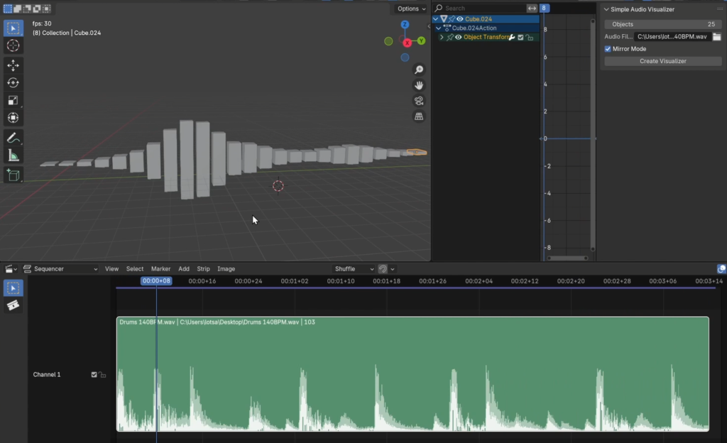The width and height of the screenshot is (727, 443).
Task: Open the Shuffle overlap mode dropdown
Action: click(354, 269)
